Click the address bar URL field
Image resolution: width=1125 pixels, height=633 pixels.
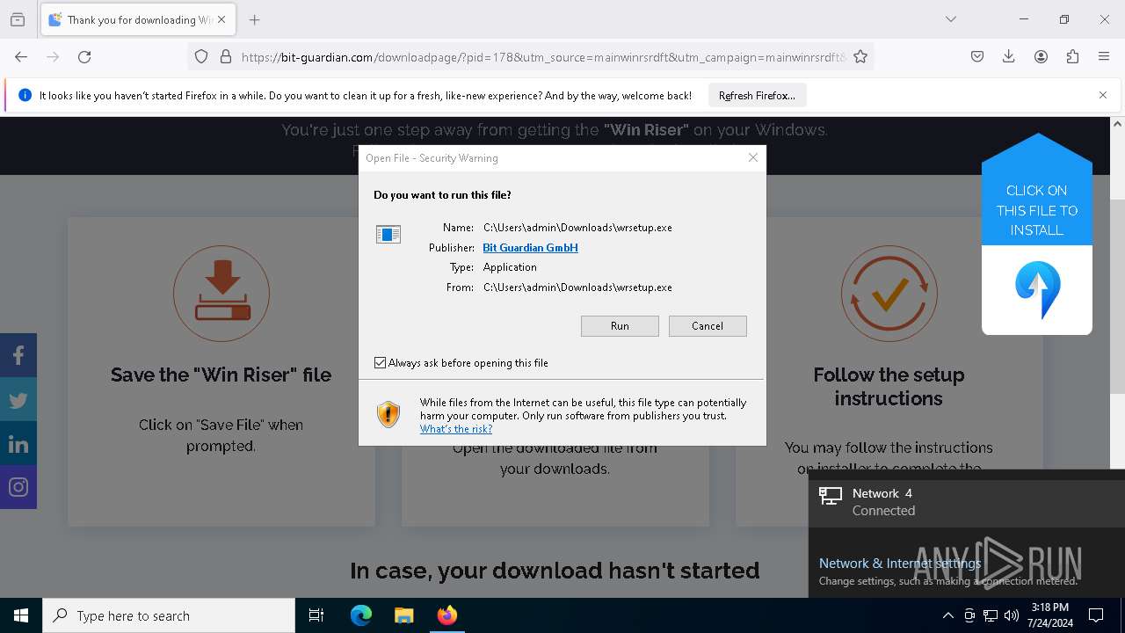[543, 56]
